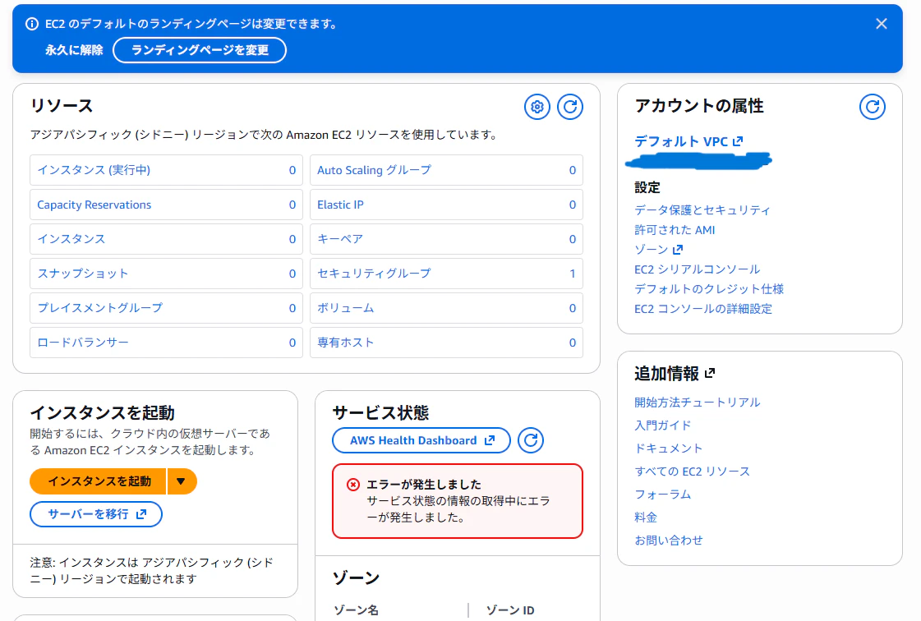Open 開始方法チュートリアル link
Viewport: 921px width, 621px height.
click(698, 402)
